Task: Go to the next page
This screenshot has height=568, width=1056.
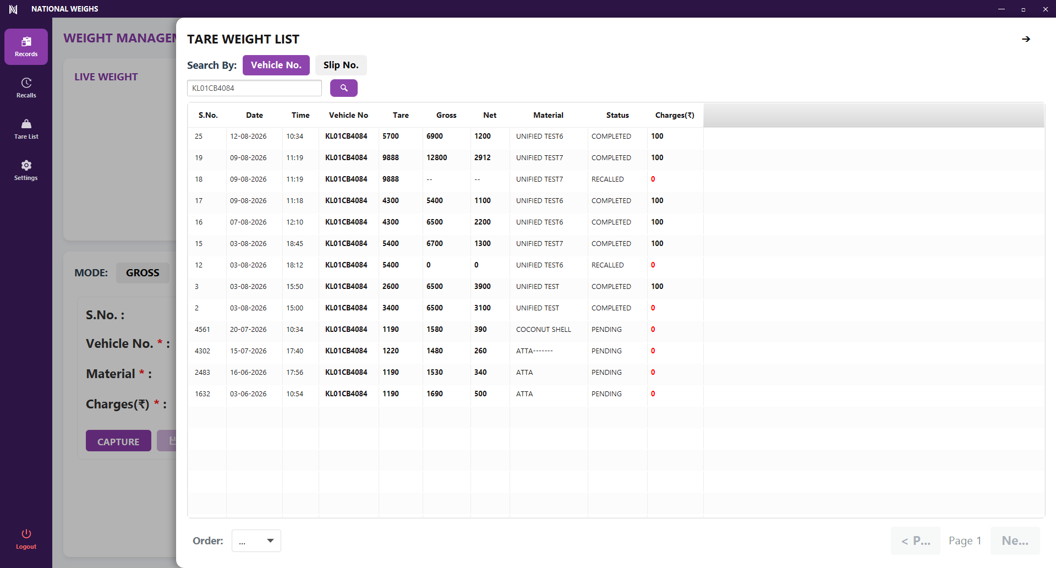Action: [1015, 540]
